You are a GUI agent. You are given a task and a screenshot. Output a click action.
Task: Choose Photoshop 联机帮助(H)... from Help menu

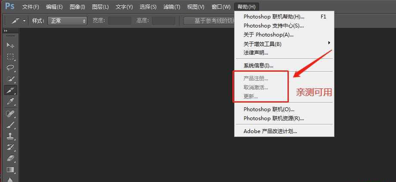coord(285,17)
